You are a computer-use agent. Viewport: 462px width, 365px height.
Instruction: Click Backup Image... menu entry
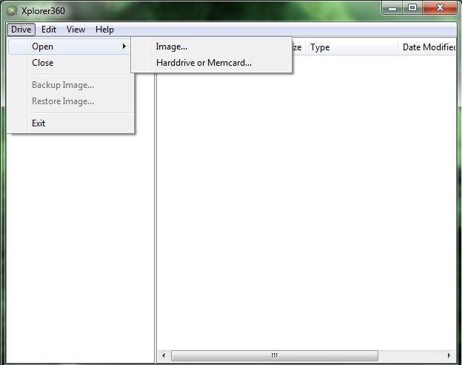[70, 85]
